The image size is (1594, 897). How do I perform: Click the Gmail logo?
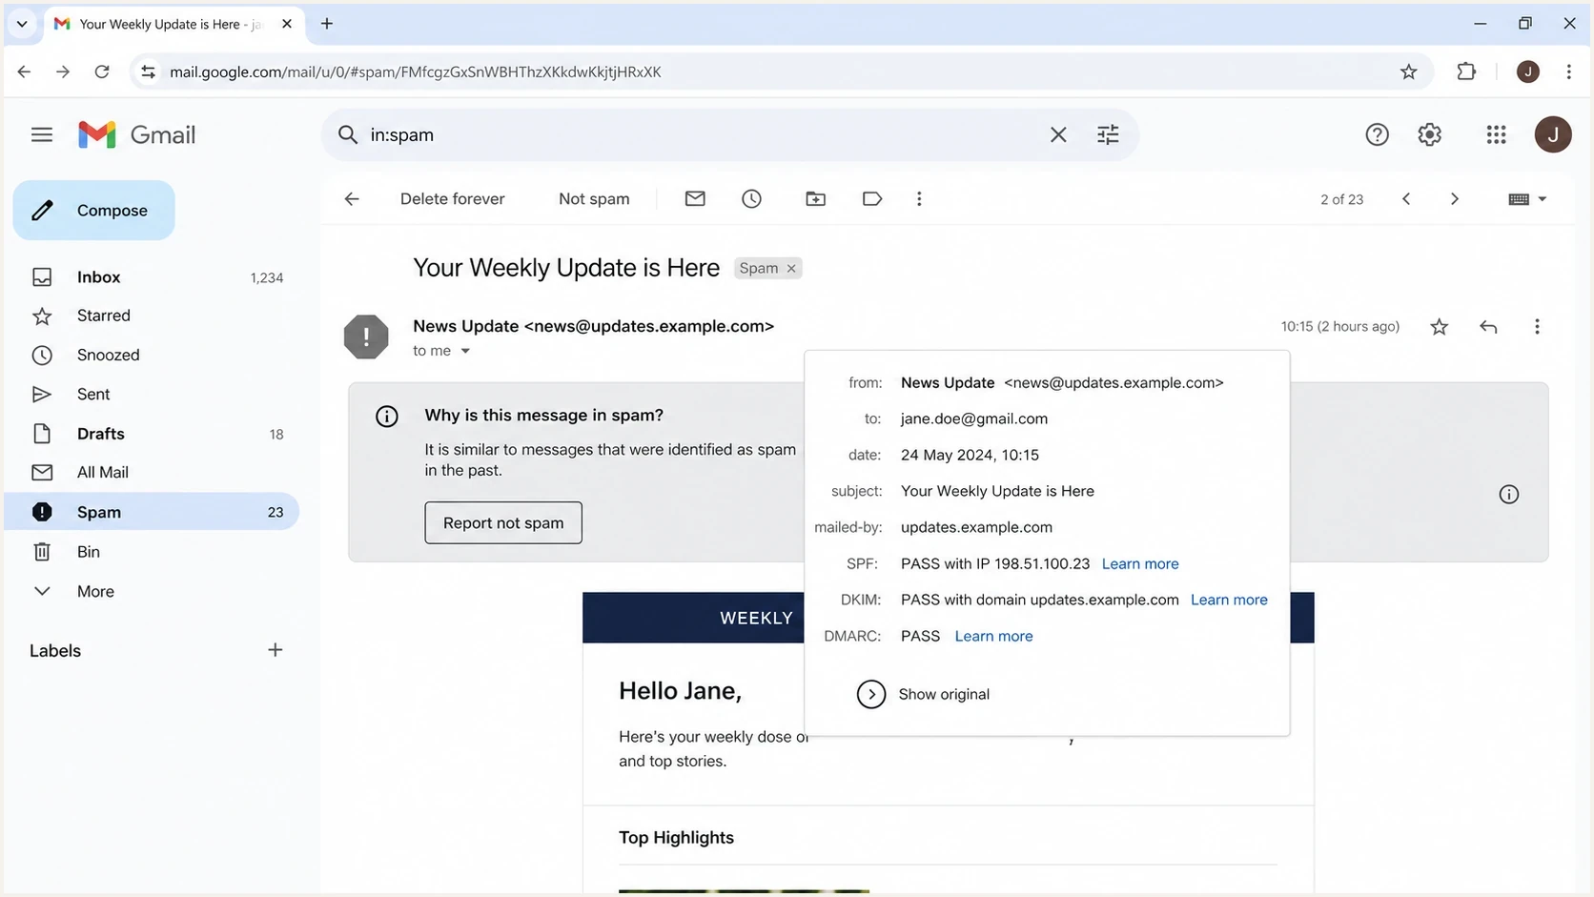click(136, 134)
